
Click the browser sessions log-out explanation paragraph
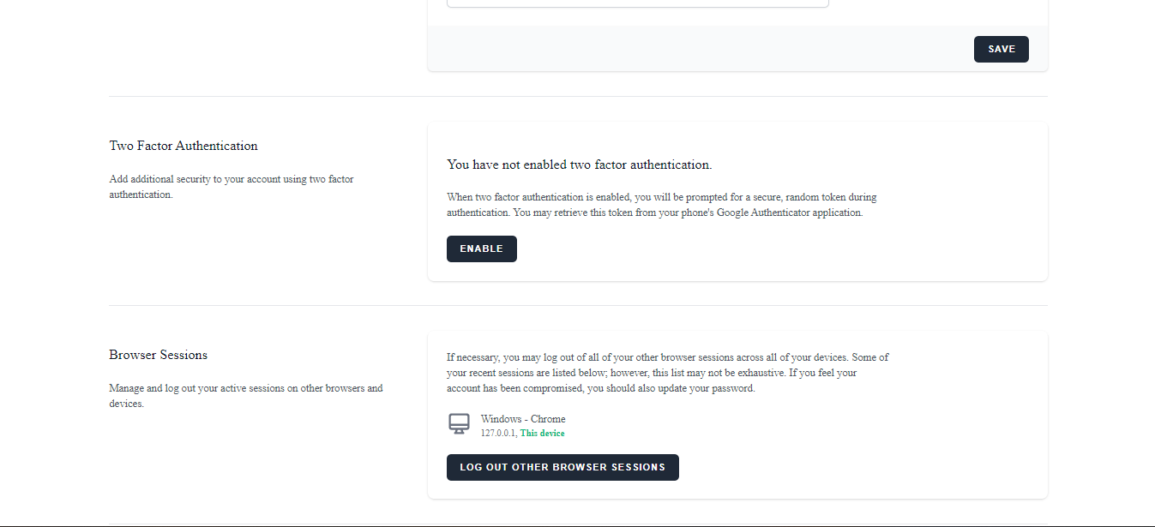click(667, 373)
